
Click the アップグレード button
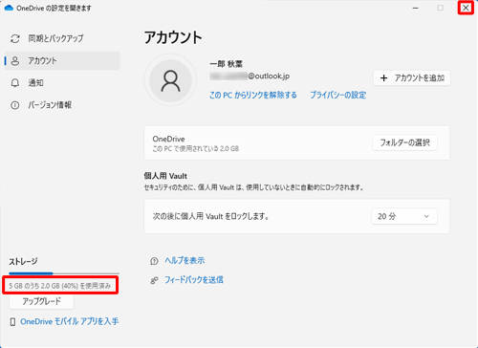tap(41, 301)
